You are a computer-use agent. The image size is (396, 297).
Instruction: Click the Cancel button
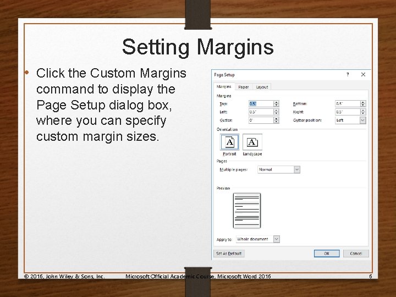(x=356, y=254)
